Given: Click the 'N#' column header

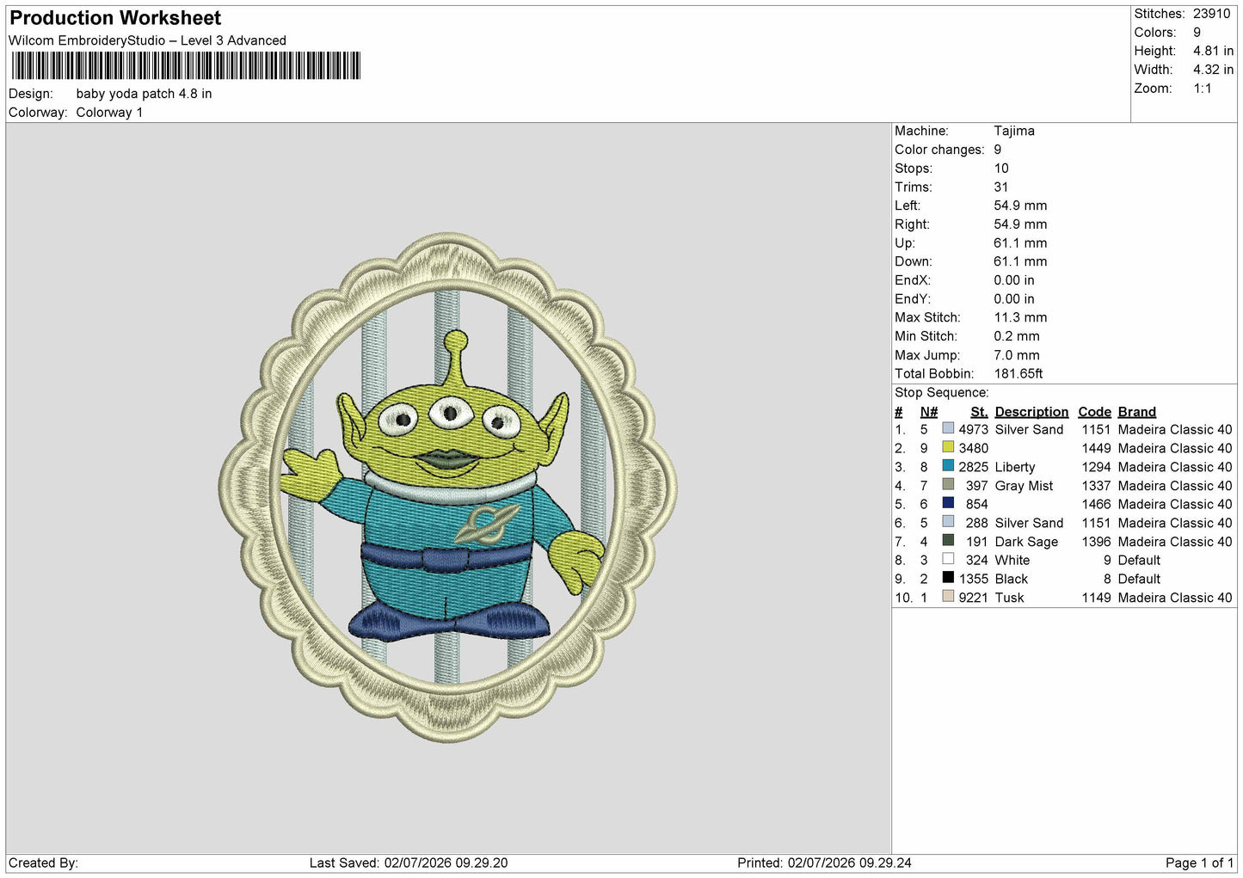Looking at the screenshot, I should pyautogui.click(x=929, y=412).
